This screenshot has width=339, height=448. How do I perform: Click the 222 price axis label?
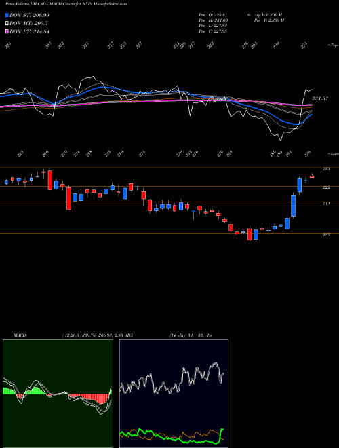[326, 187]
